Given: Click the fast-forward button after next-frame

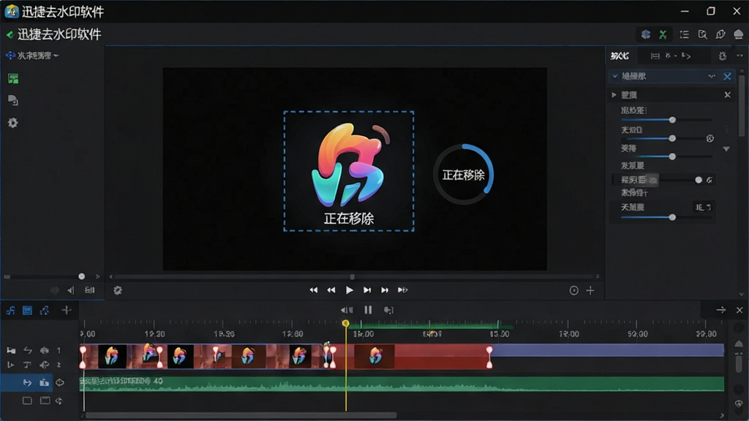Looking at the screenshot, I should 385,290.
